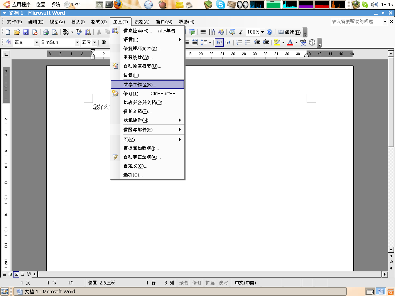This screenshot has width=395, height=296.
Task: Apply bulleted list formatting
Action: pos(248,42)
